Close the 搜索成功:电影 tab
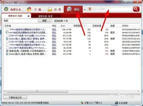The image size is (143, 106). pos(28,16)
